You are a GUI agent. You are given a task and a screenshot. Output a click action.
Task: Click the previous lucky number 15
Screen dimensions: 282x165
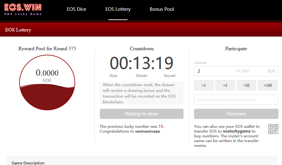point(161,127)
